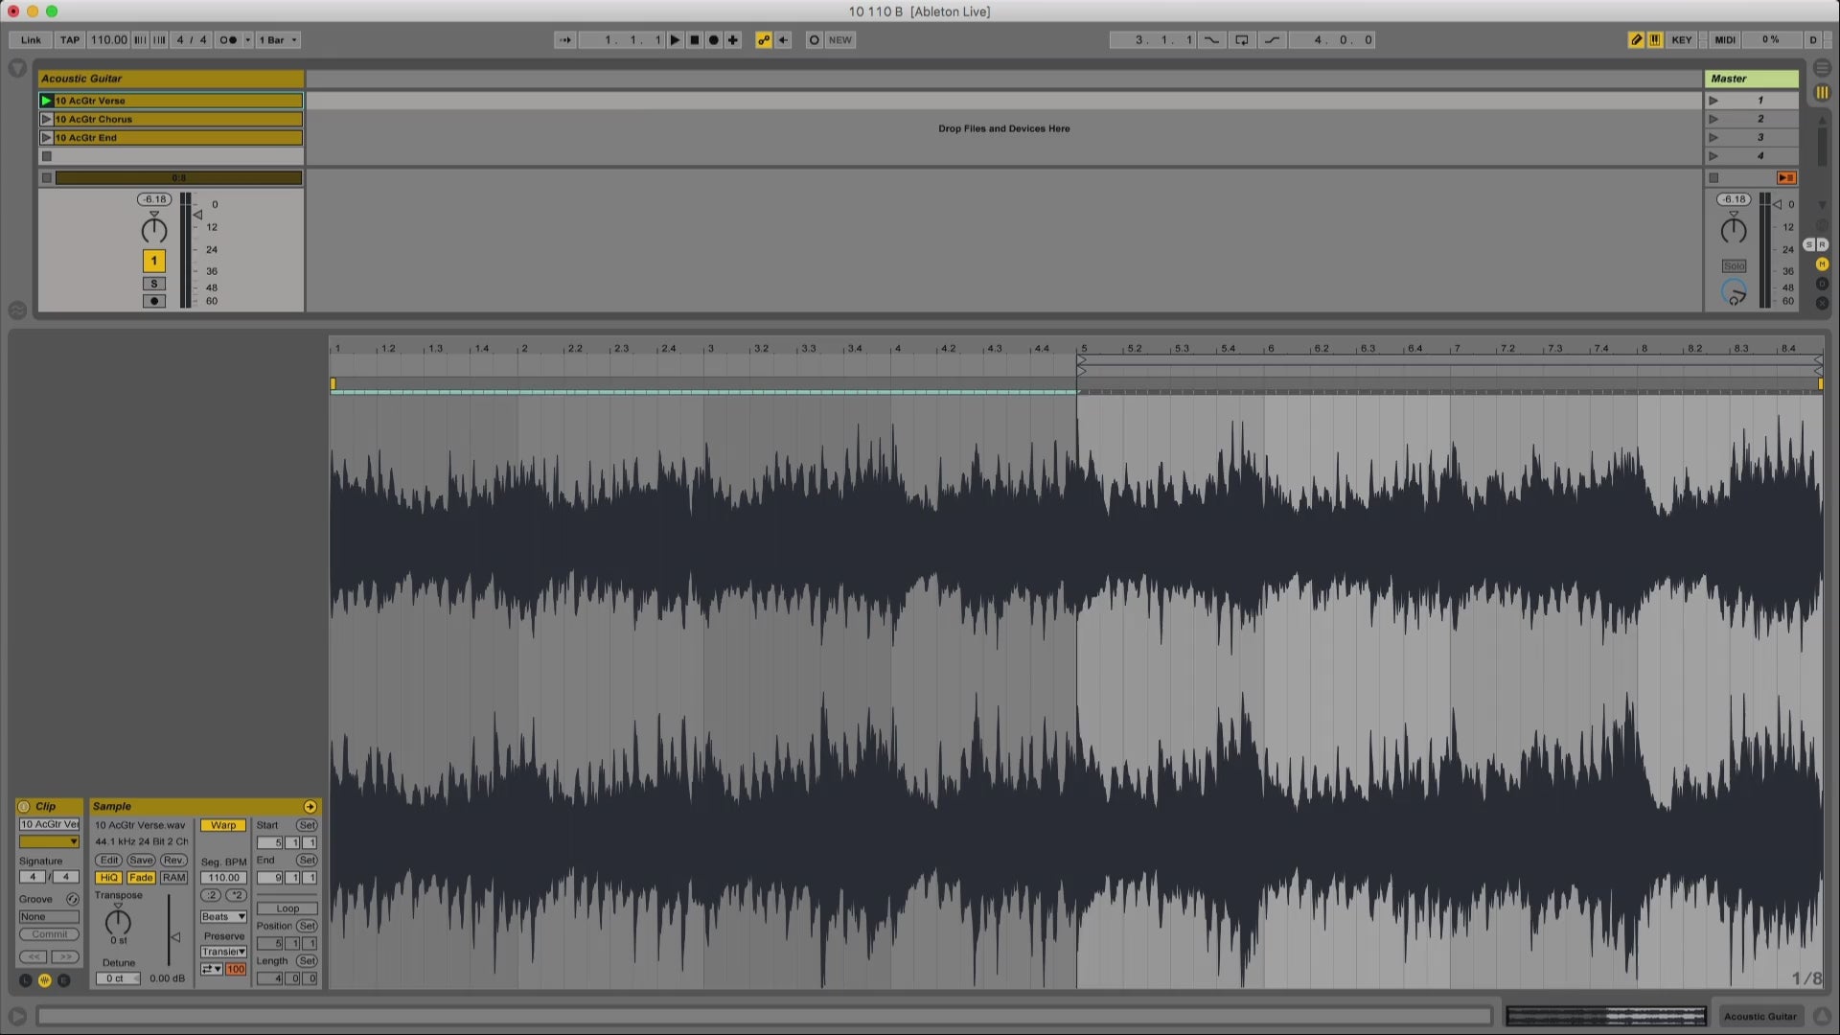Screen dimensions: 1840x1035
Task: Switch to Arrangement view selector icon
Action: 1822,69
